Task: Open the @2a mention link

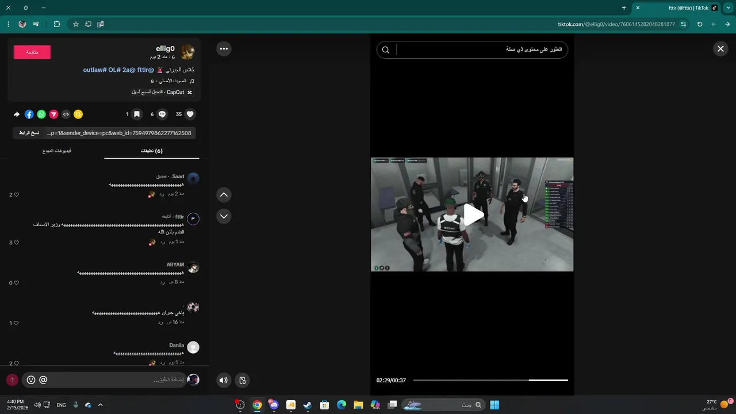Action: (129, 70)
